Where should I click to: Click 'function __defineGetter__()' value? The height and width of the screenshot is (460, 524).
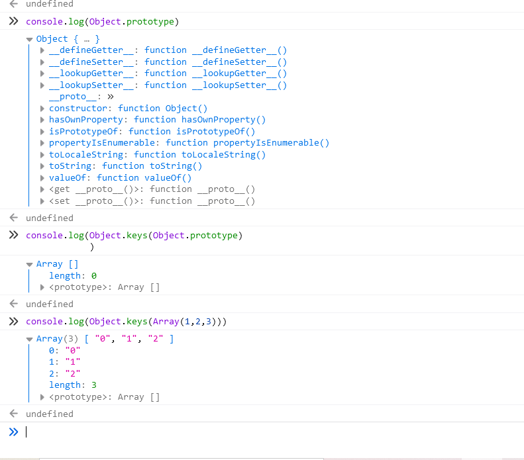tap(215, 50)
